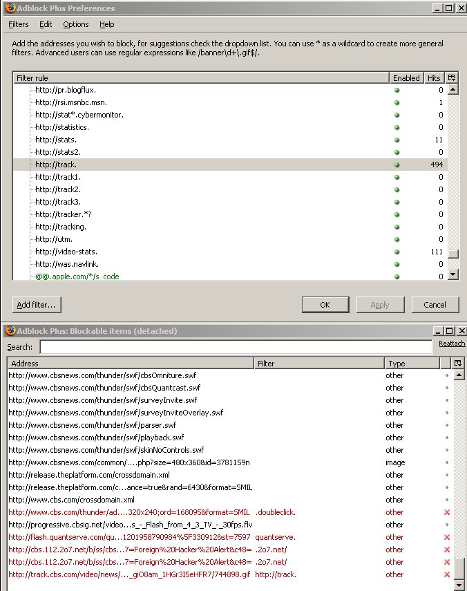Open column picker in filter list header

(x=452, y=77)
